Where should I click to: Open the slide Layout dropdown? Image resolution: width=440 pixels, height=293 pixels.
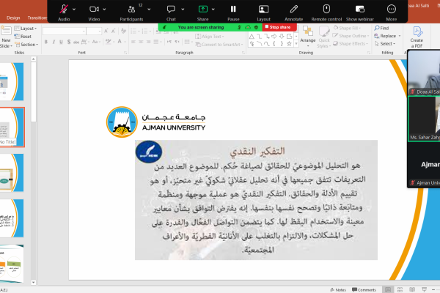point(26,29)
